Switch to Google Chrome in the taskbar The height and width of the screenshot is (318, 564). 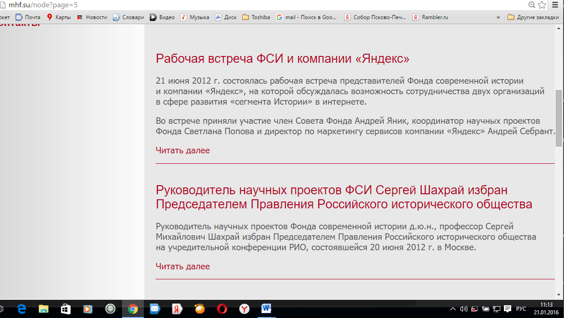pos(133,309)
